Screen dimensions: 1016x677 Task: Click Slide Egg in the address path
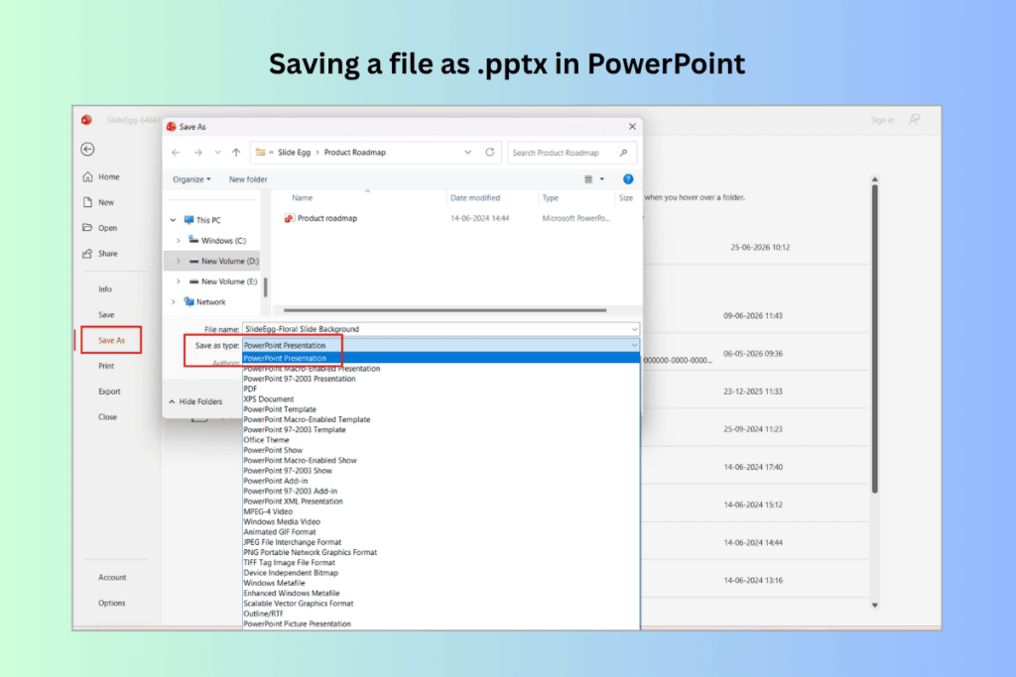pyautogui.click(x=294, y=153)
